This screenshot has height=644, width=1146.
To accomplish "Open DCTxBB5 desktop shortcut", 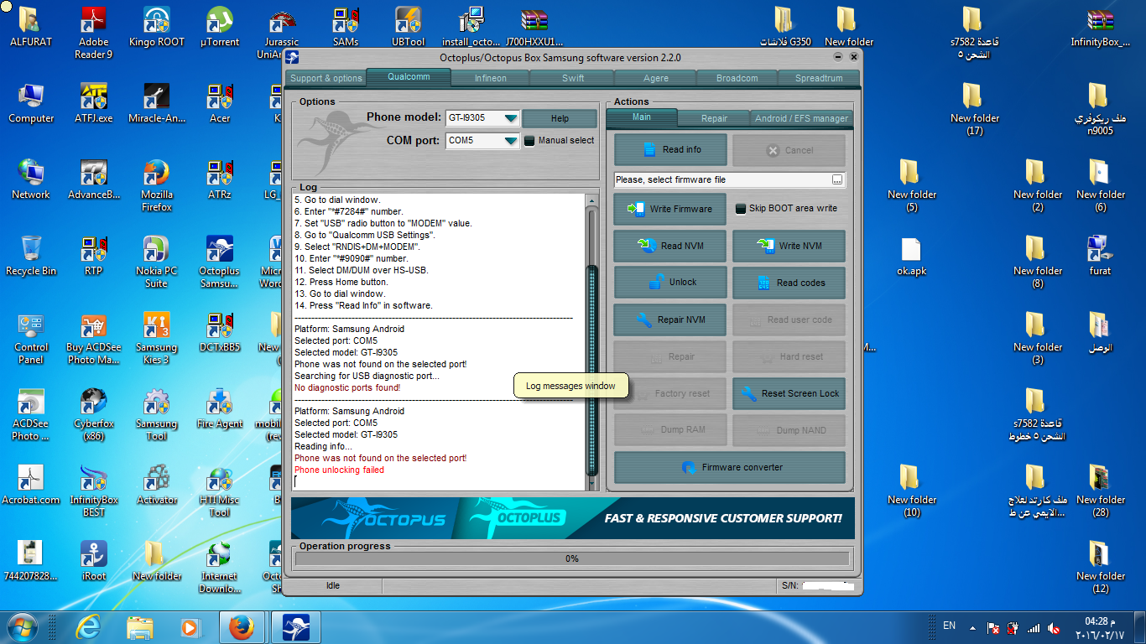I will 219,333.
